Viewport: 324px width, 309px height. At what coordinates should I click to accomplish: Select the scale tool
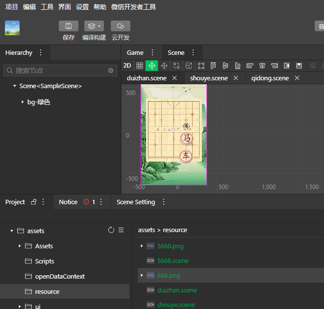pyautogui.click(x=189, y=66)
